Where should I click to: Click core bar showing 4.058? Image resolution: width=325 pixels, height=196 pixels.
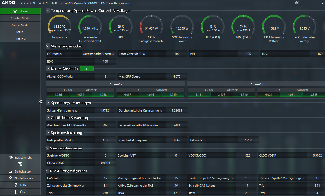(103, 95)
